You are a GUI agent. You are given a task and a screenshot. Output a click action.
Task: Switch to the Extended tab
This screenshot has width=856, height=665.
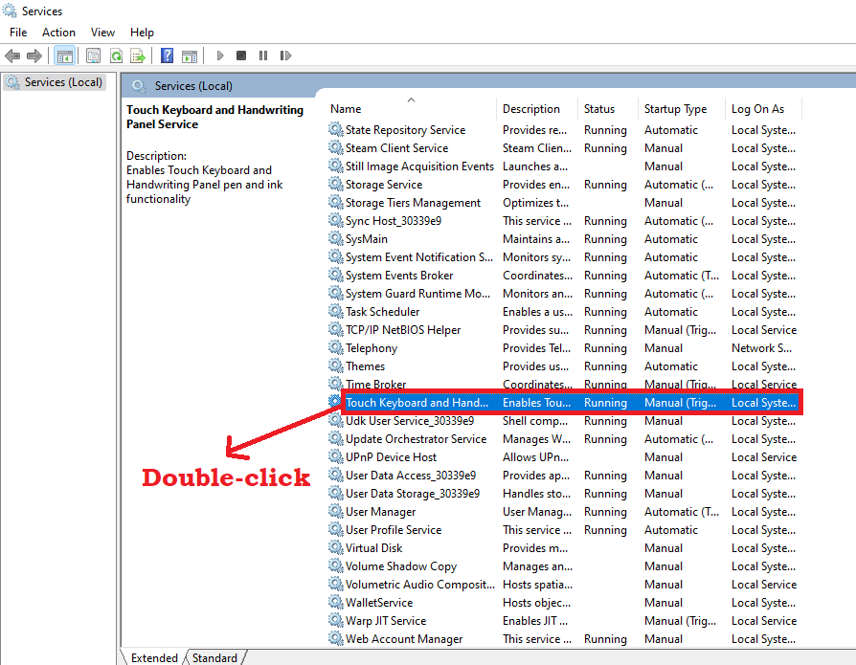click(x=154, y=657)
